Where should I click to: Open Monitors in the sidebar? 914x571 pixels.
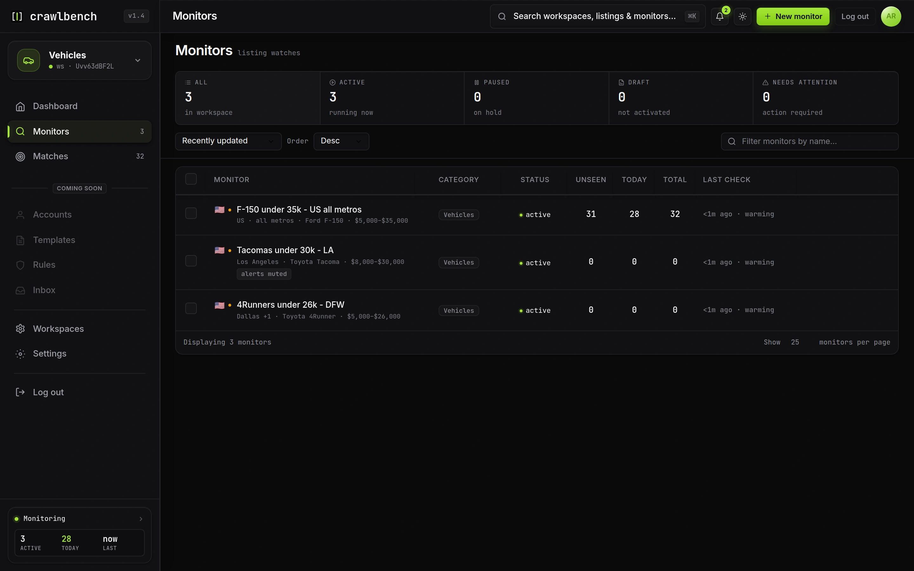pyautogui.click(x=80, y=131)
